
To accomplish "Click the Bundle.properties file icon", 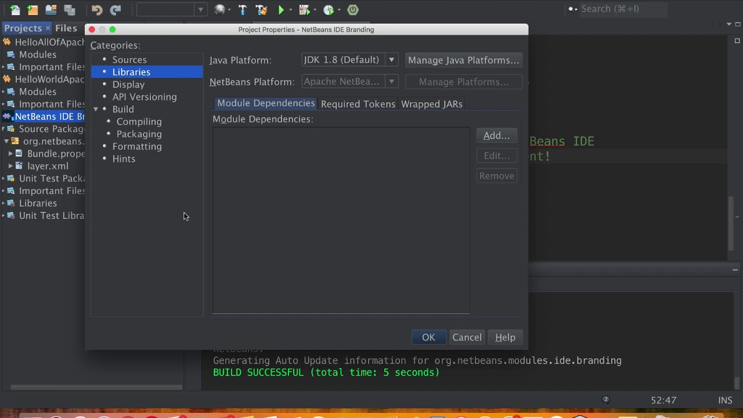I will [x=19, y=154].
